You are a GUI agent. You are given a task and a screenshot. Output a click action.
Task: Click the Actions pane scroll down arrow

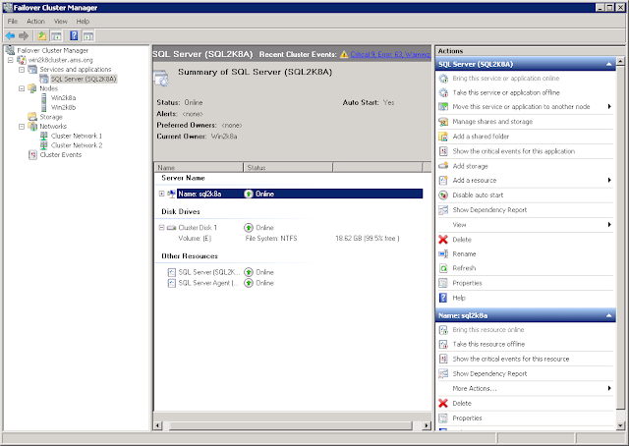(x=620, y=425)
